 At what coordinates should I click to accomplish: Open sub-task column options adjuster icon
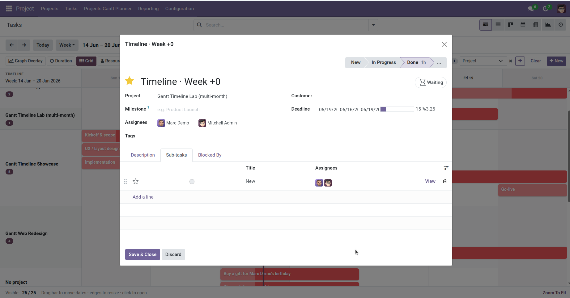[446, 168]
